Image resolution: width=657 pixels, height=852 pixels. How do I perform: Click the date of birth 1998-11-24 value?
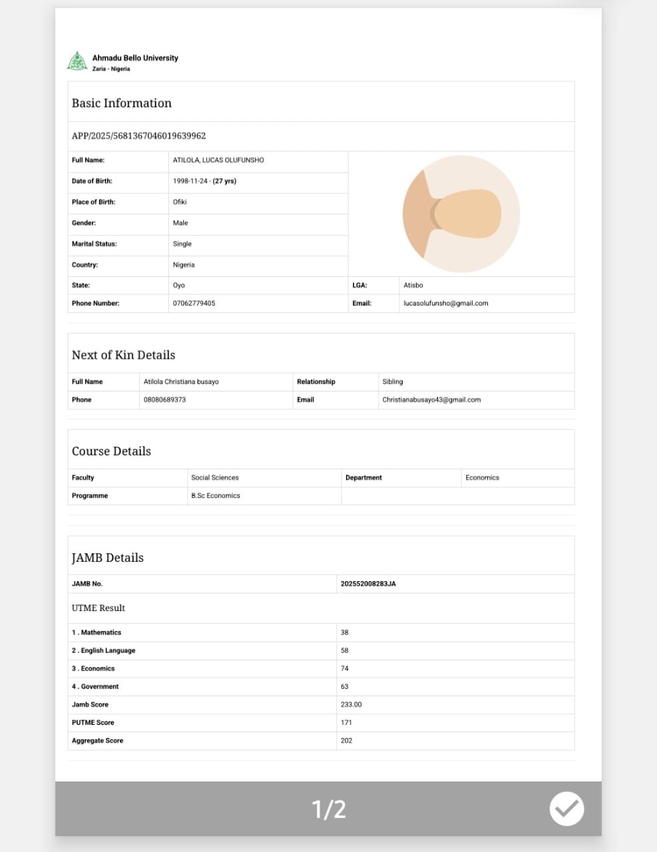click(x=204, y=181)
